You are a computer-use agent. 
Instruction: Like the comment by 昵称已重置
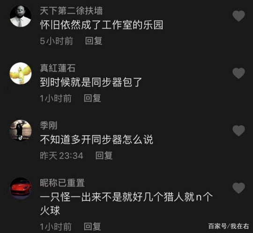coord(238,188)
